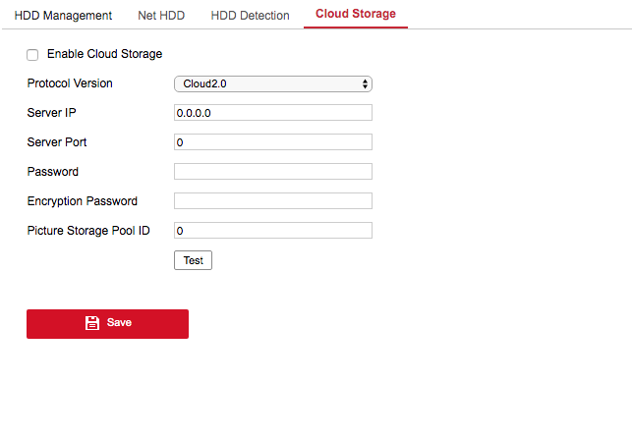Click the Picture Storage Pool ID field

pyautogui.click(x=272, y=231)
